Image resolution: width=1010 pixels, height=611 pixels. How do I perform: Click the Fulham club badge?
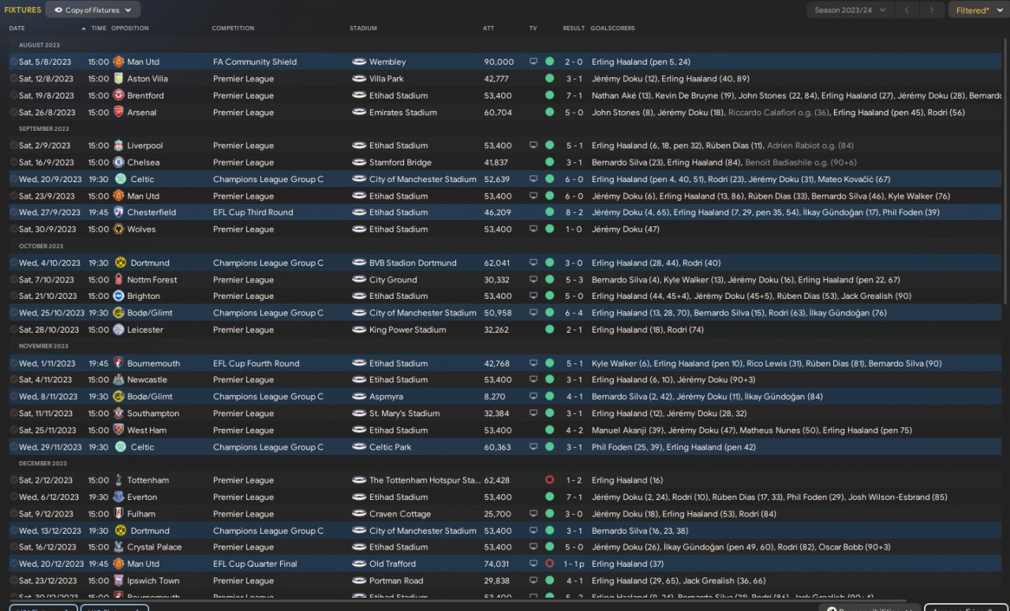(118, 514)
